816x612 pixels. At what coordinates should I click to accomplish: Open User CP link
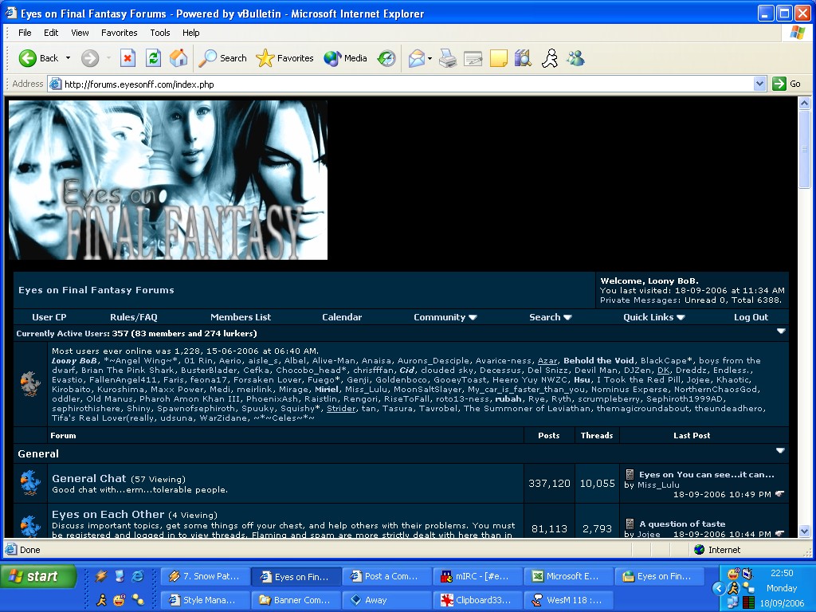(x=49, y=317)
